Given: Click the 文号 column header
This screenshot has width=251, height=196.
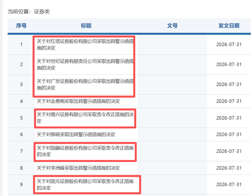Looking at the screenshot, I should coord(172,26).
